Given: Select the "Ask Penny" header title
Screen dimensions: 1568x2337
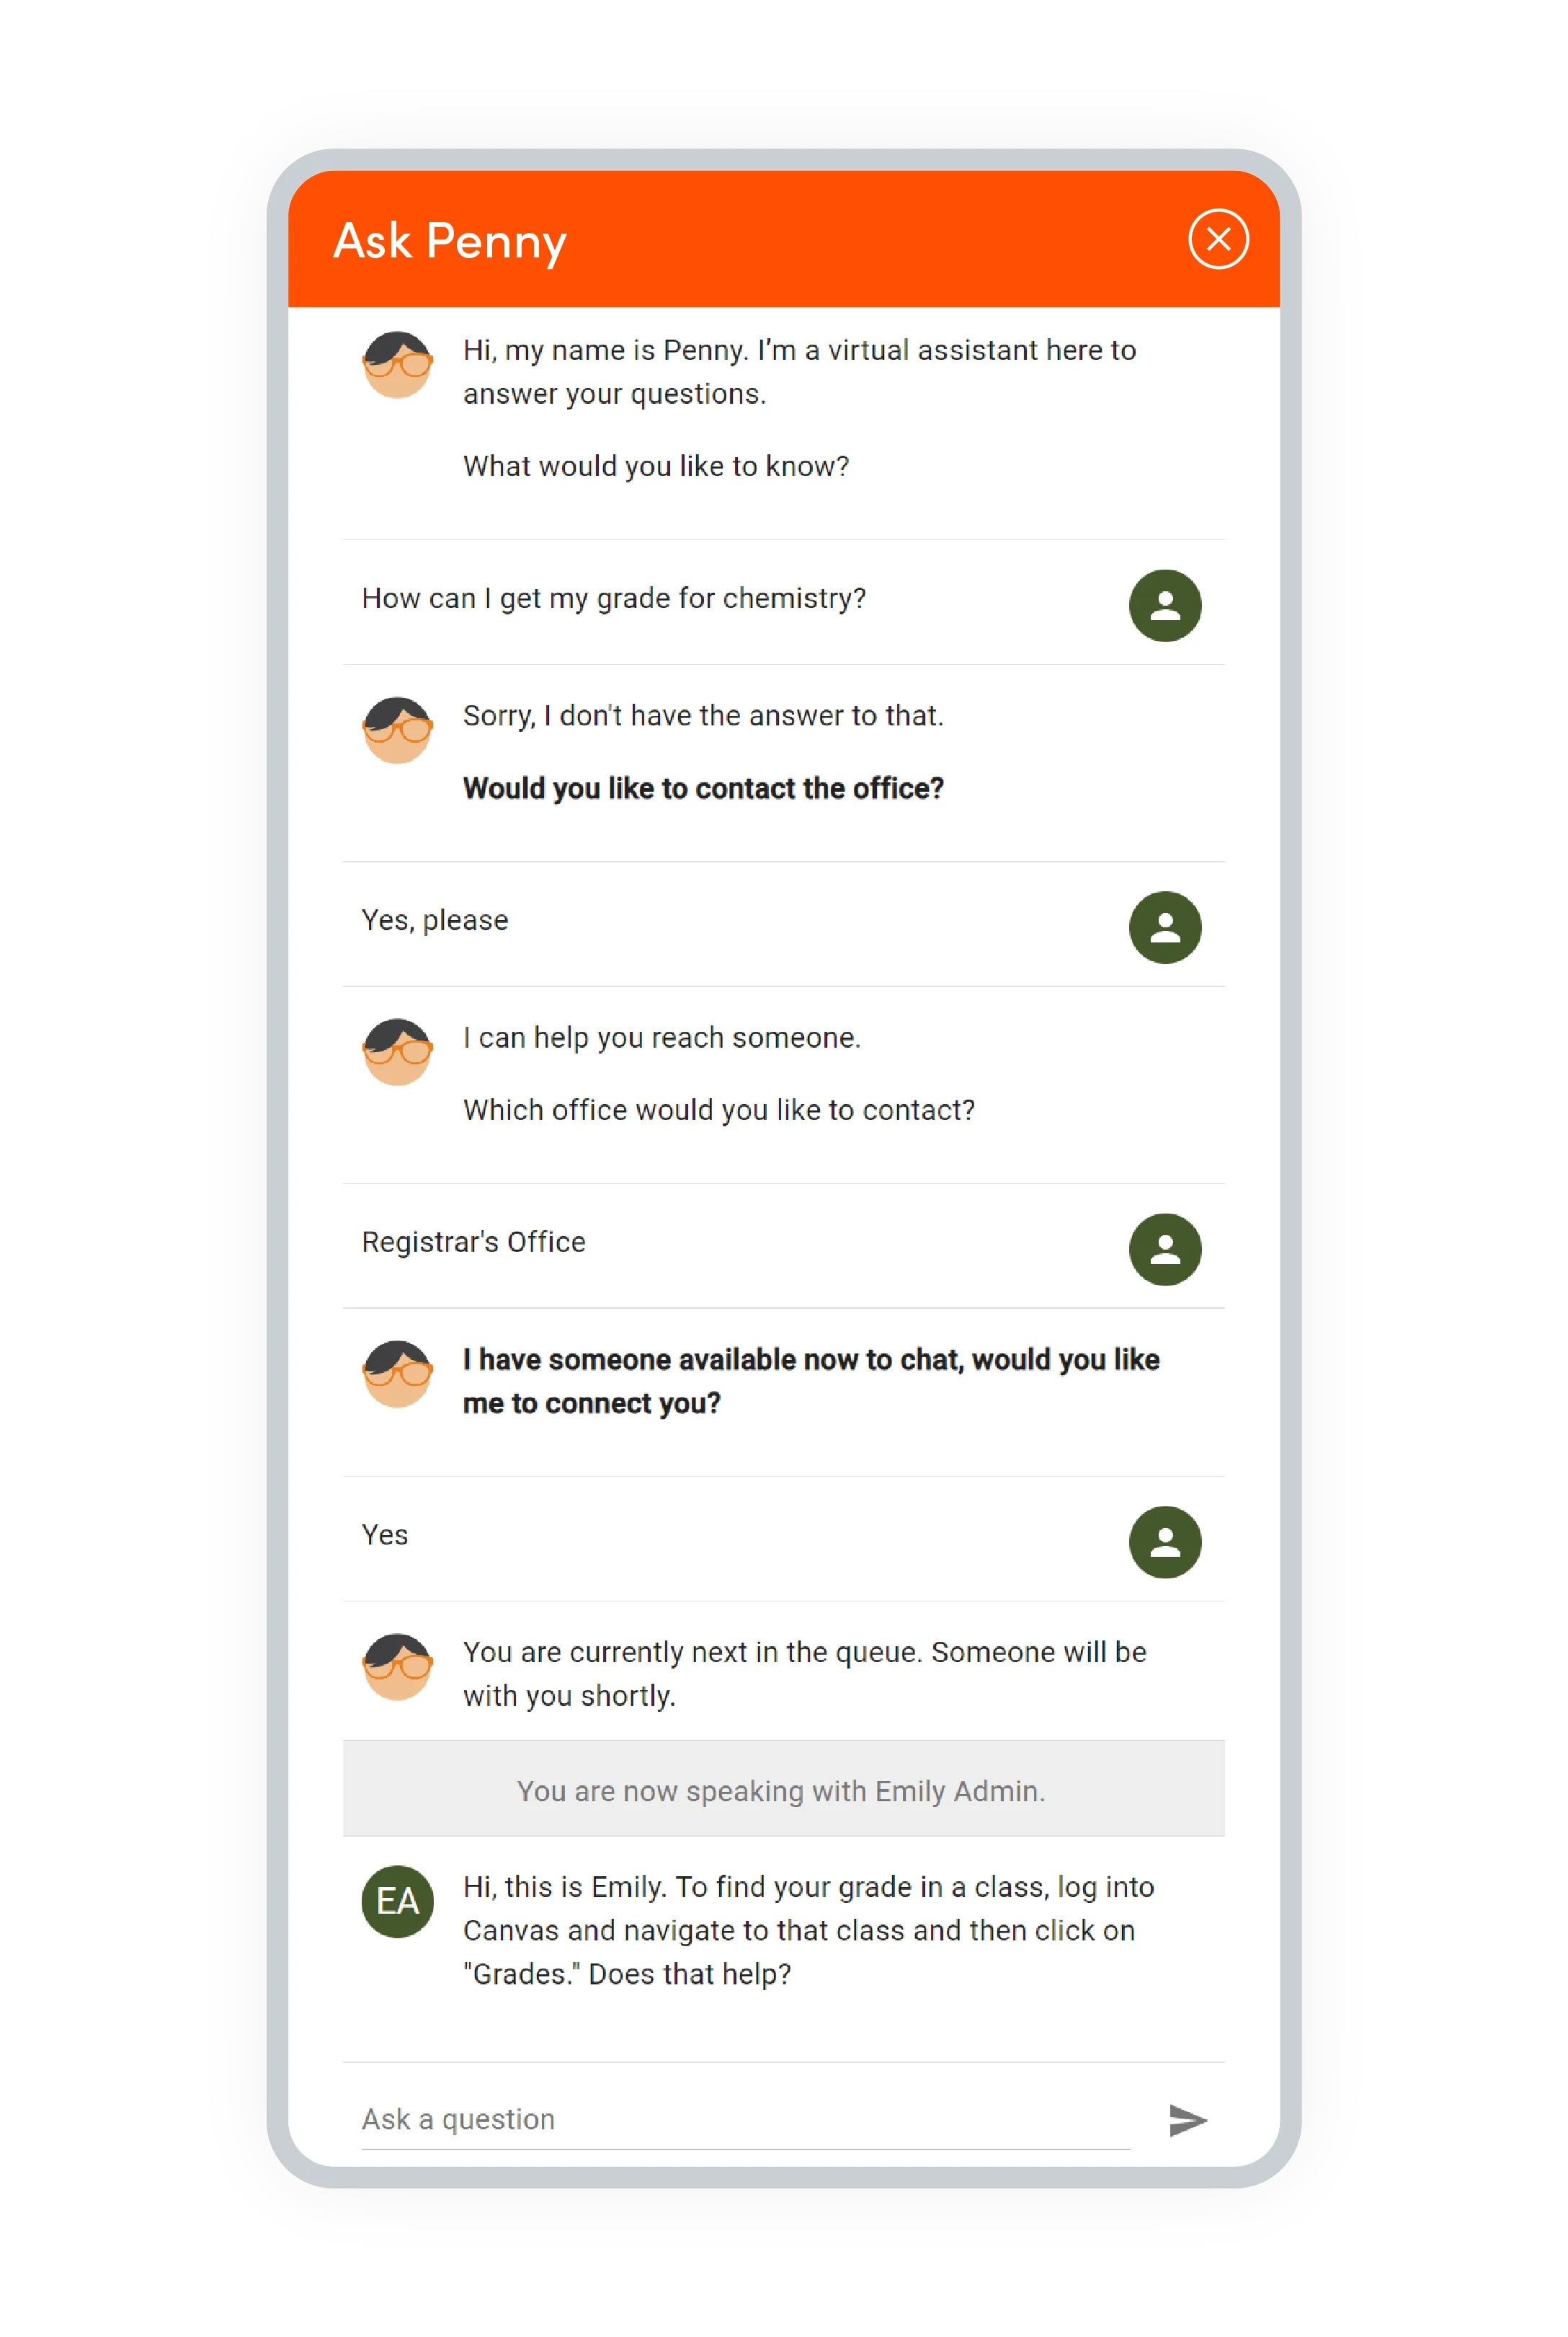Looking at the screenshot, I should point(448,241).
